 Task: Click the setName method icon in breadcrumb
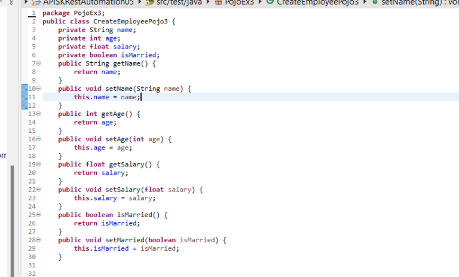coord(375,2)
